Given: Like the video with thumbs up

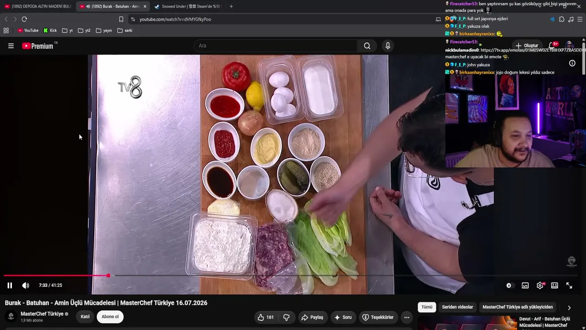Looking at the screenshot, I should (x=266, y=317).
